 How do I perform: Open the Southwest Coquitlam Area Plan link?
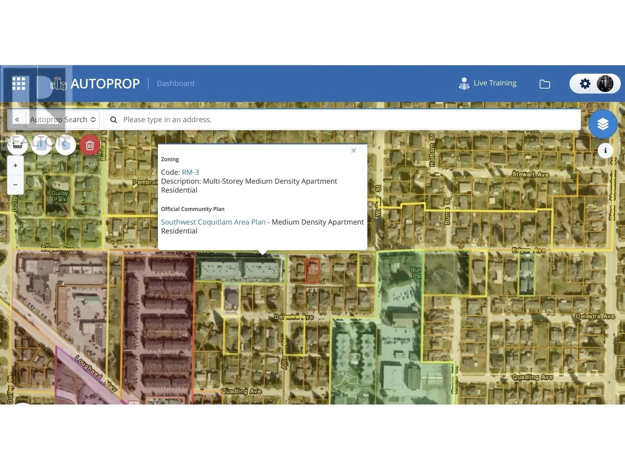tap(213, 222)
